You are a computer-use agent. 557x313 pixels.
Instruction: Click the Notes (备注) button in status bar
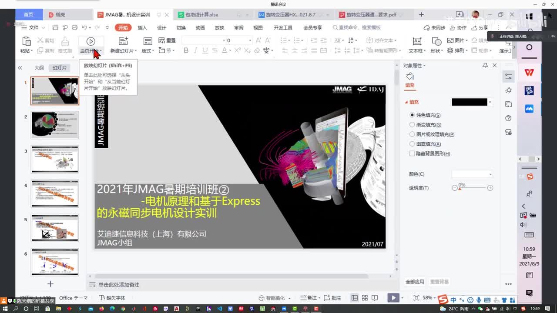[x=309, y=298]
